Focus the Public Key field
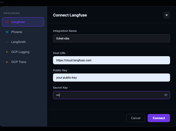Screen dimensions: 176x131 coord(111,78)
